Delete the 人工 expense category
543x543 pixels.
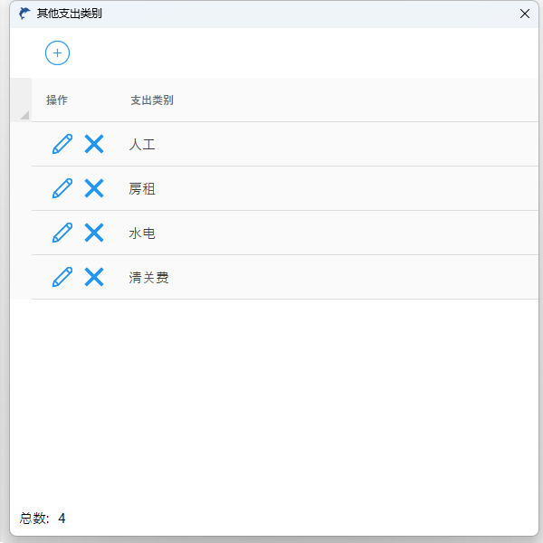(94, 144)
